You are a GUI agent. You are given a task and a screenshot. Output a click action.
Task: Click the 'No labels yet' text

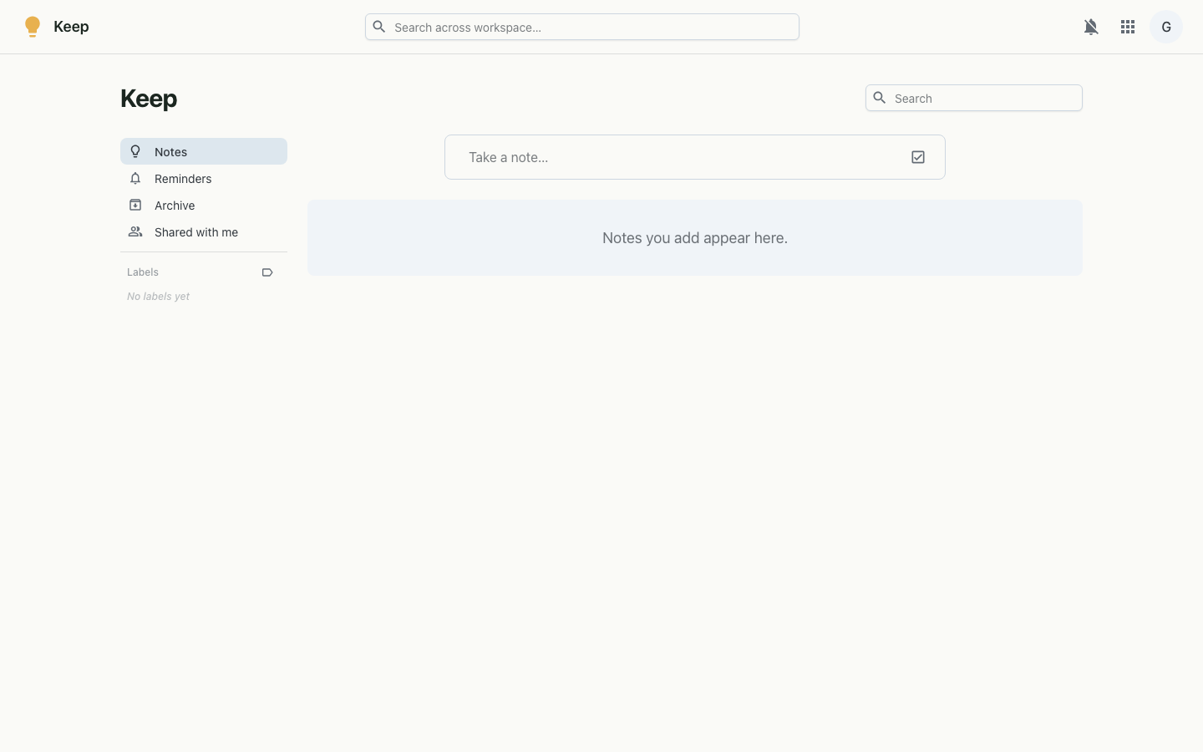[159, 297]
